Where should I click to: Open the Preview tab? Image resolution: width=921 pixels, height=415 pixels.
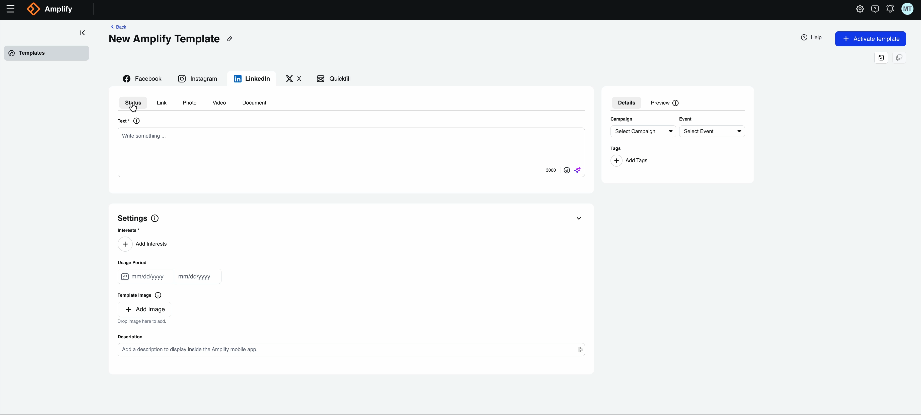click(660, 103)
